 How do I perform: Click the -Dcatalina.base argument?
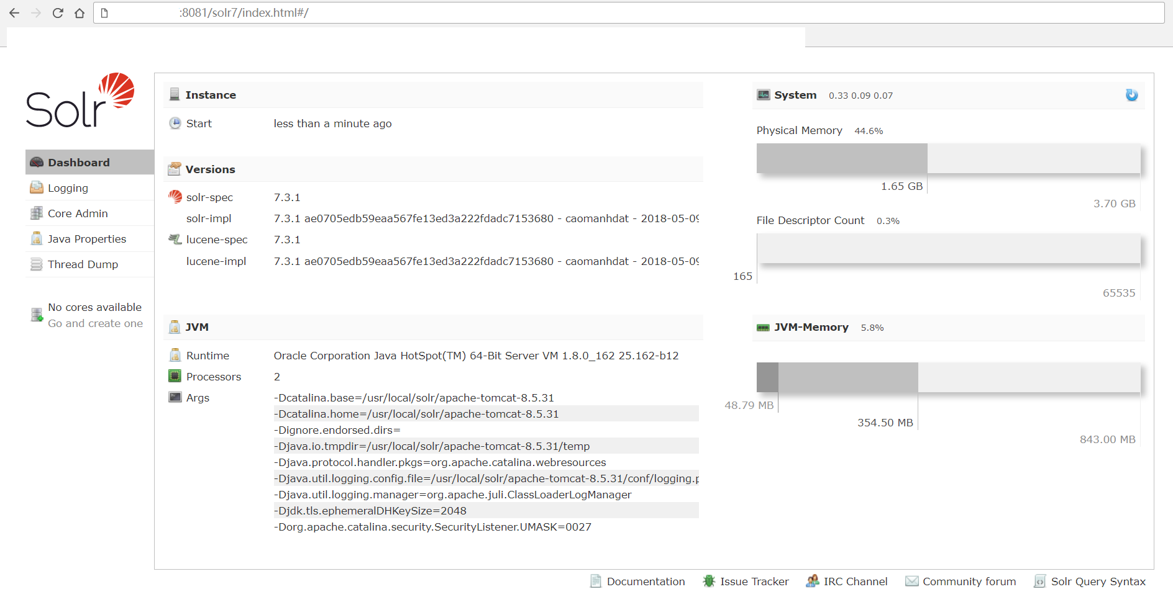414,397
